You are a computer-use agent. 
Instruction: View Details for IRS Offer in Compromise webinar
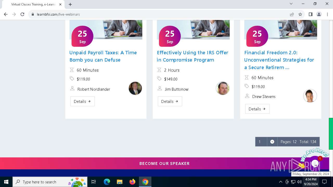click(170, 101)
